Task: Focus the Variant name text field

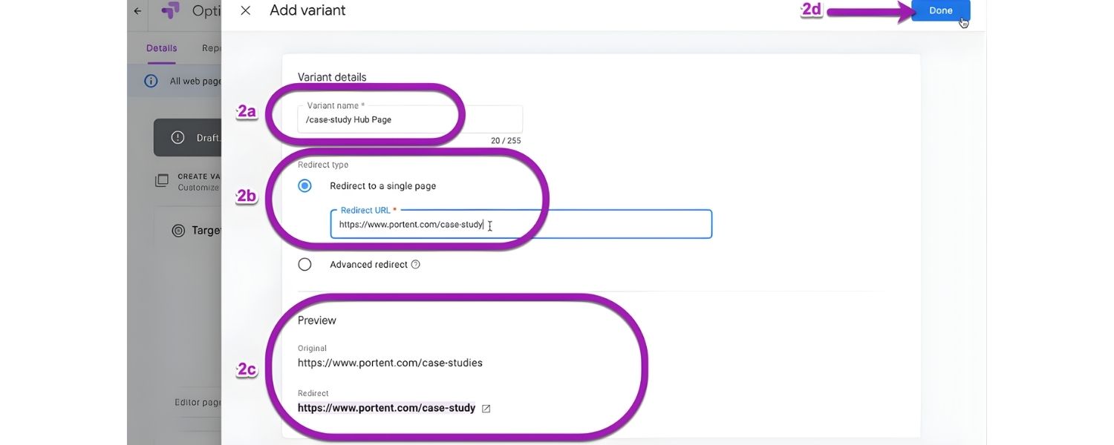Action: coord(409,119)
